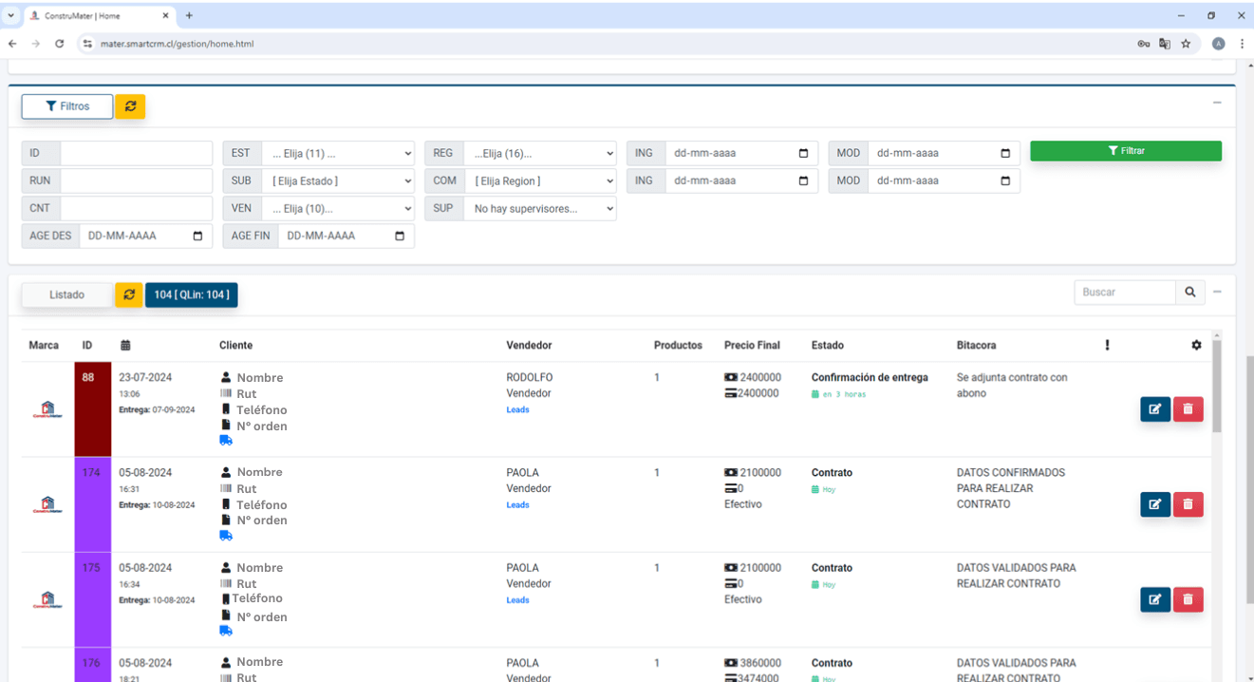Open the Chrome three-dot menu
Viewport: 1254px width, 682px height.
(x=1242, y=44)
